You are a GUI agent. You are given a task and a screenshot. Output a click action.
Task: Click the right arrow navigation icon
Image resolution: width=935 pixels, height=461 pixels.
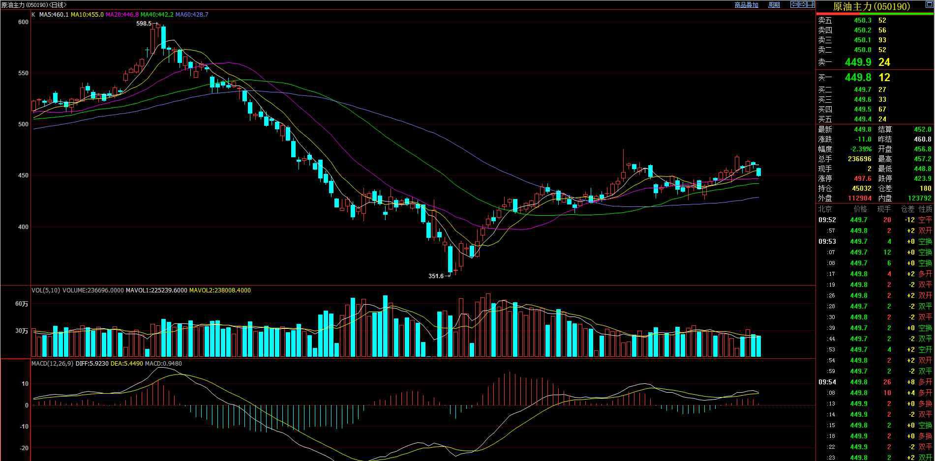(803, 4)
